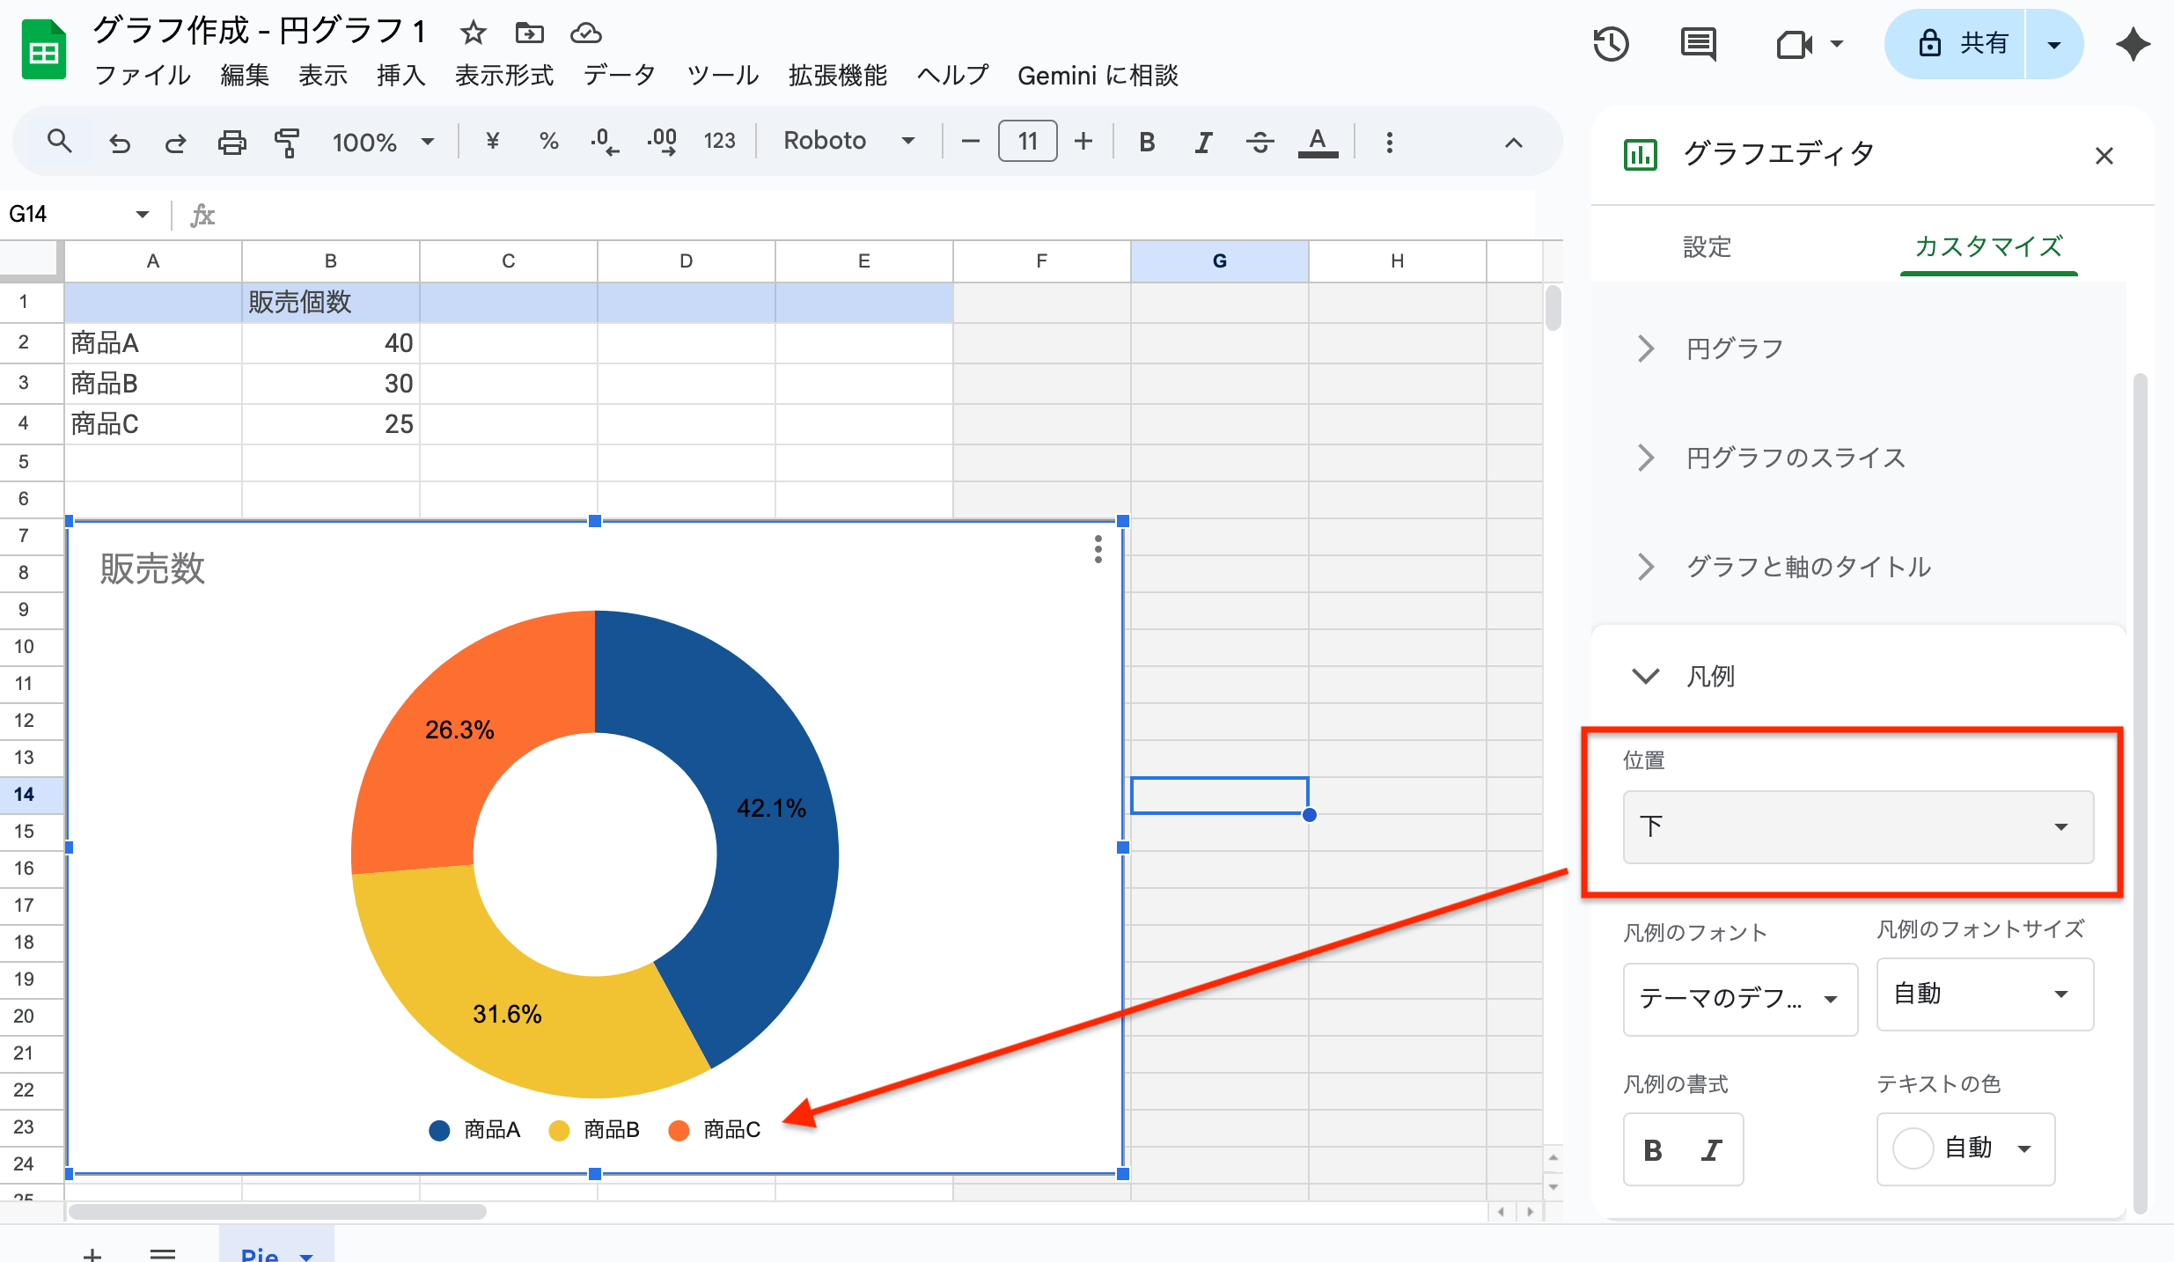Toggle bold in main toolbar
This screenshot has width=2174, height=1262.
(1146, 142)
